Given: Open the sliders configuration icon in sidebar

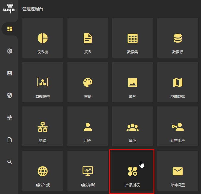Looking at the screenshot, I should (x=10, y=117).
